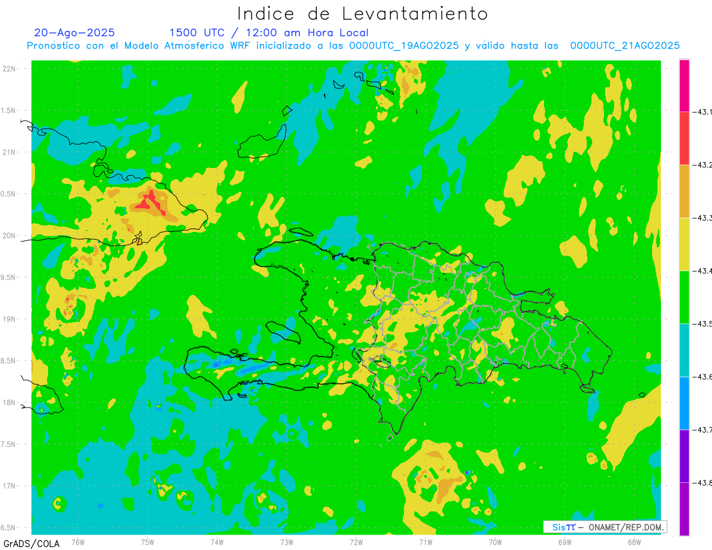The width and height of the screenshot is (712, 550).
Task: Click the red legend swatch
Action: click(x=684, y=138)
